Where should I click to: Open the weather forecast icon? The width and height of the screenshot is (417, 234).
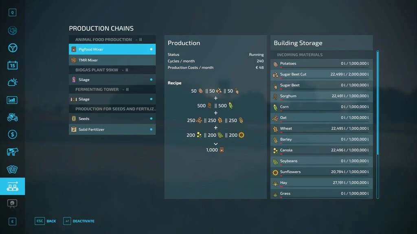point(12,82)
